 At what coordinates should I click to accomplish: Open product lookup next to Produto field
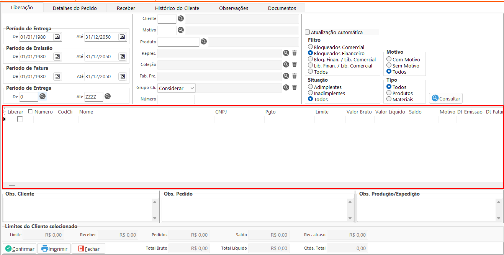click(204, 41)
